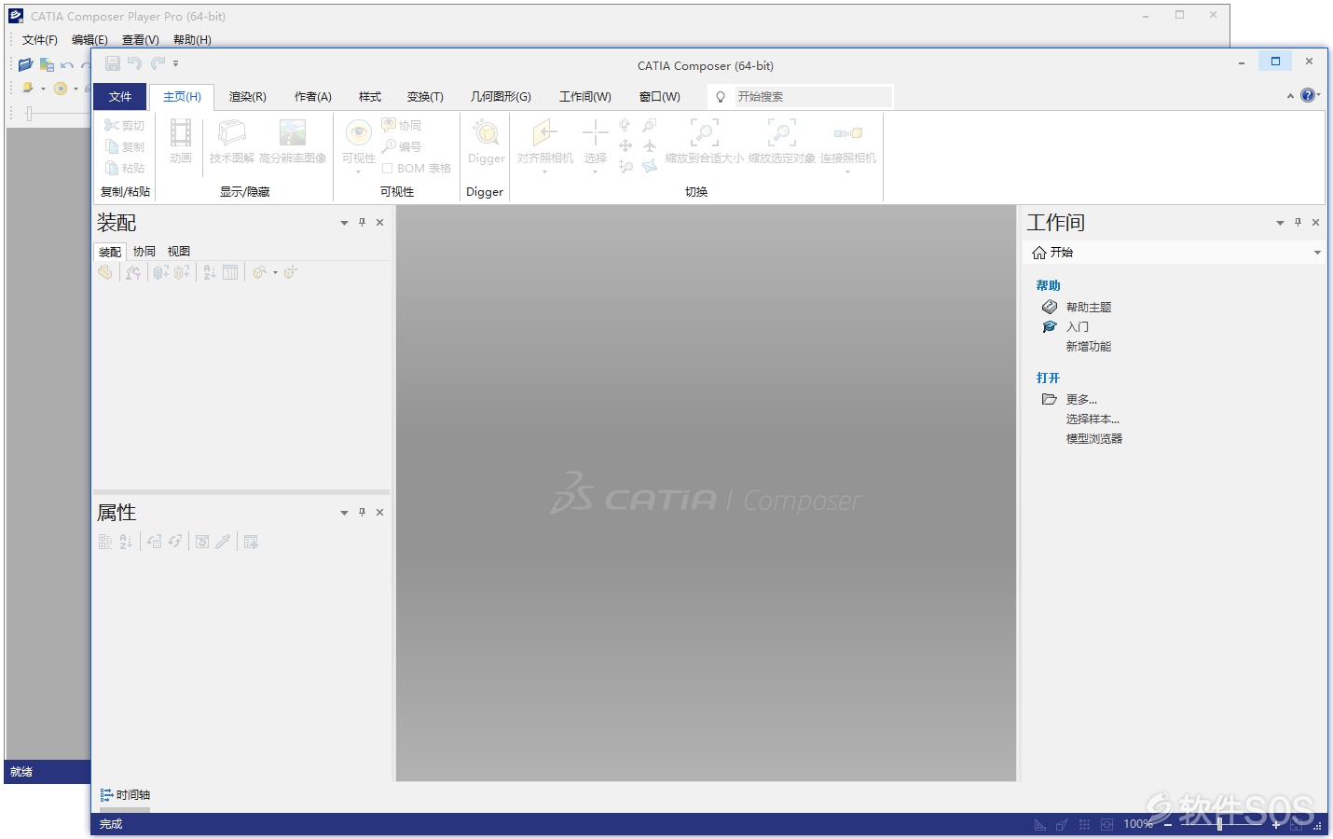The image size is (1333, 839).
Task: Click the columns table icon in assembly toolbar
Action: click(230, 272)
